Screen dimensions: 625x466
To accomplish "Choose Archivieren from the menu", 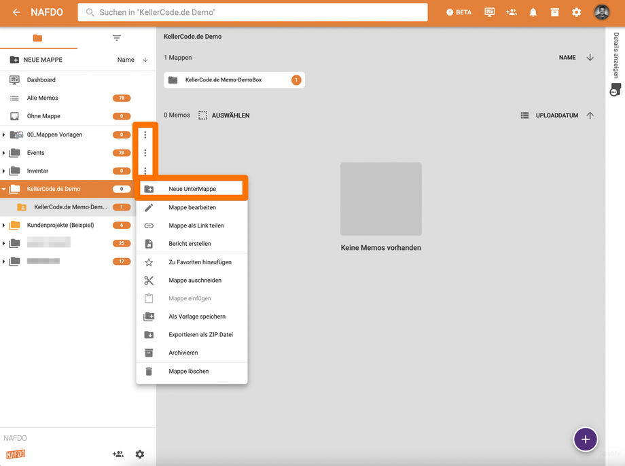I will (x=192, y=353).
